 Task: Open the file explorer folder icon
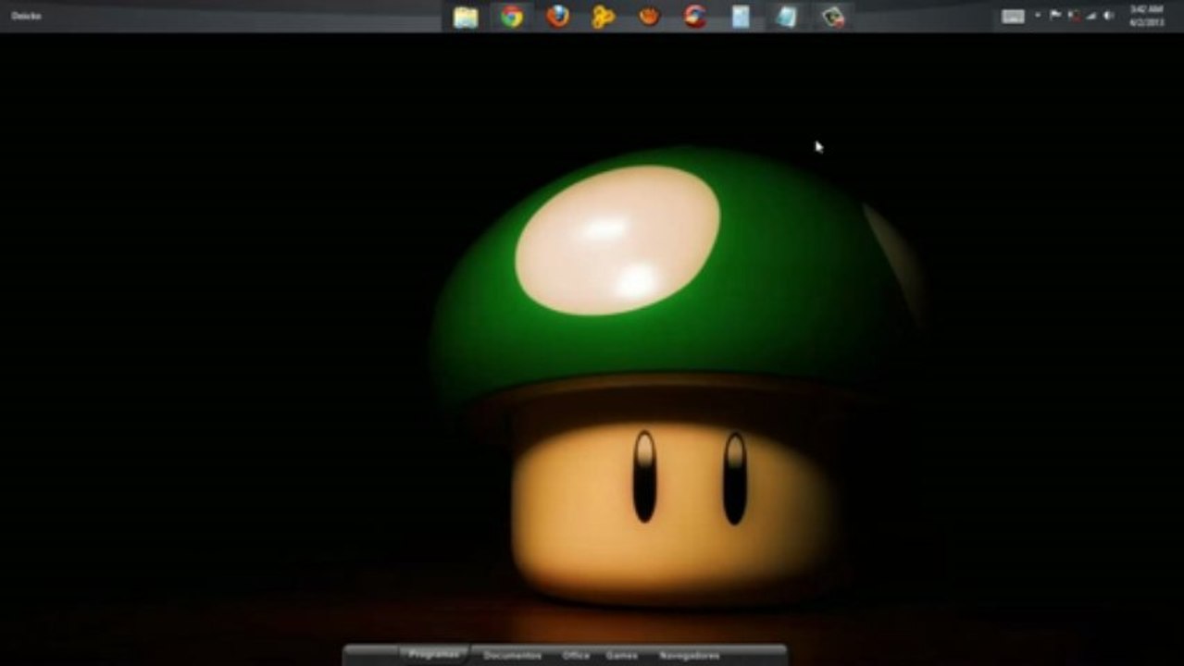[466, 17]
